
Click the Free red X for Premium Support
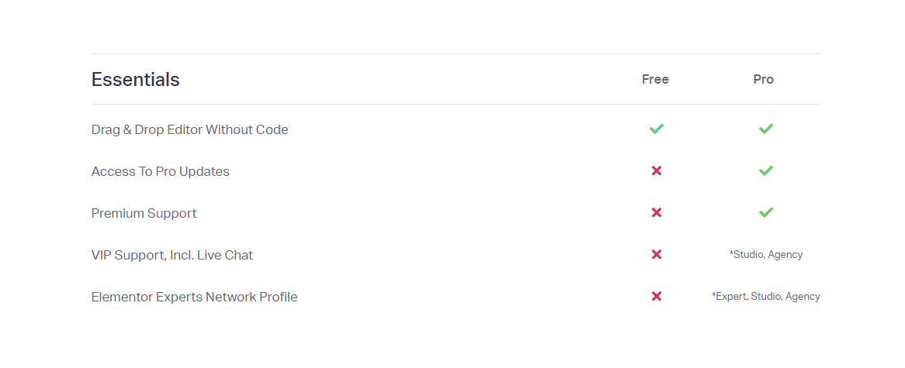click(656, 212)
